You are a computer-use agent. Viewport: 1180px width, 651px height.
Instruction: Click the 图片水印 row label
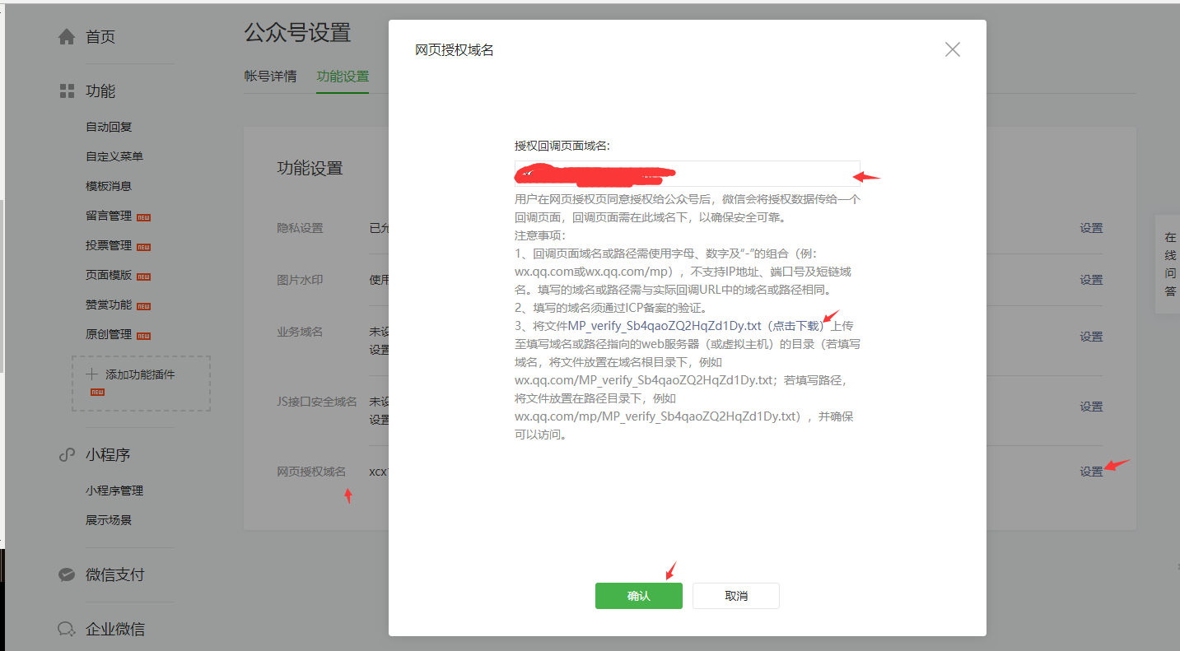point(300,280)
